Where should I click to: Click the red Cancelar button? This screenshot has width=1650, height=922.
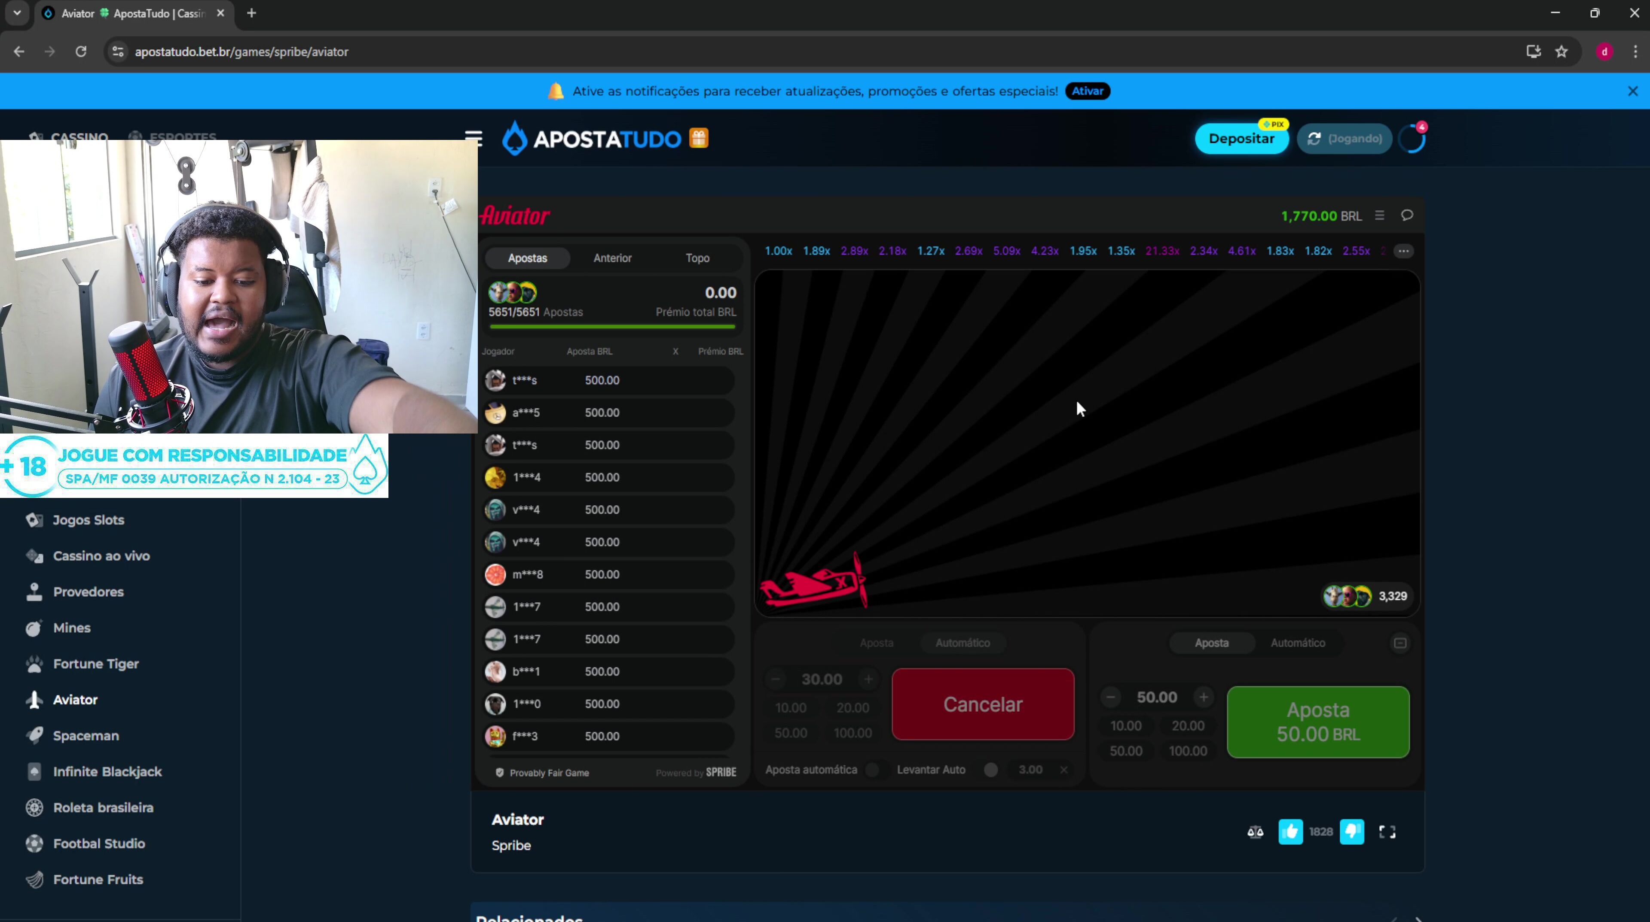[x=983, y=704]
